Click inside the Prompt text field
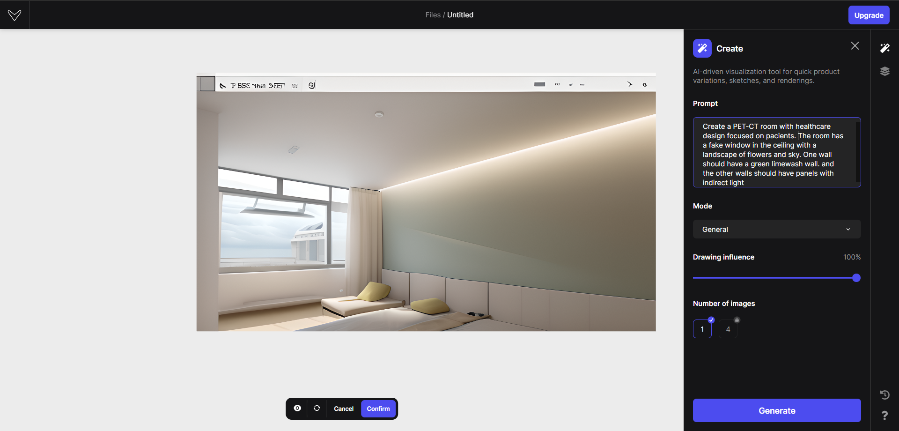 [777, 152]
